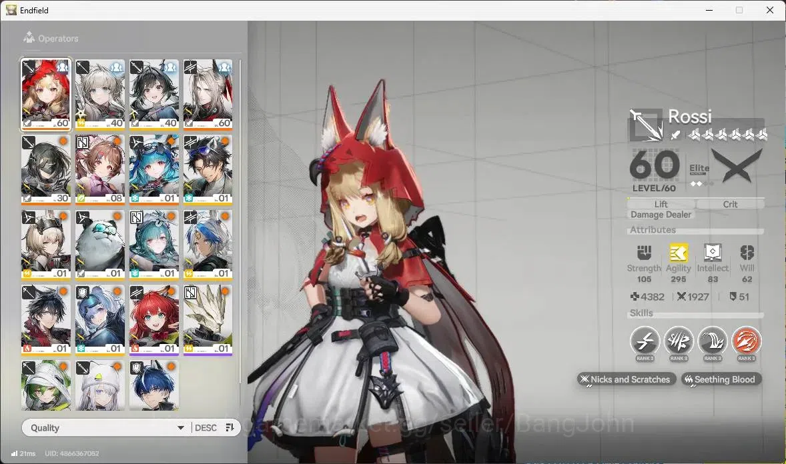786x464 pixels.
Task: Select the masked dark-haired operator, level 30
Action: click(x=45, y=169)
